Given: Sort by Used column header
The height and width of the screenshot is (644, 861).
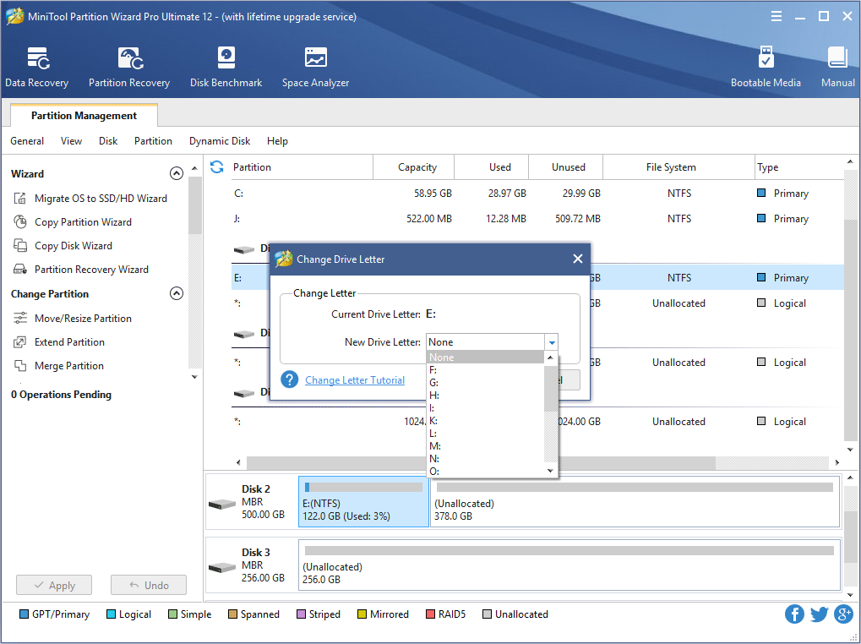Looking at the screenshot, I should [x=492, y=166].
